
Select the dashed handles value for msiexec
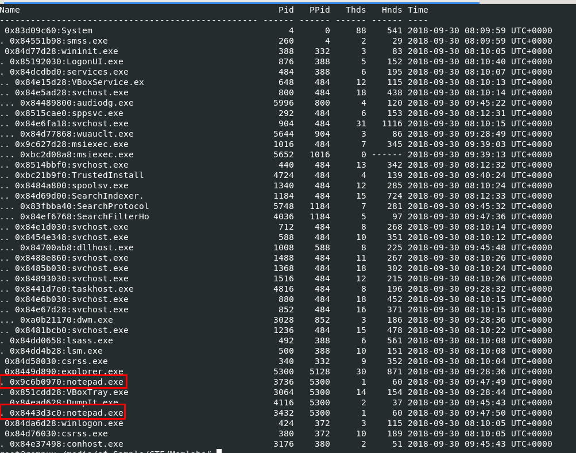pos(387,154)
